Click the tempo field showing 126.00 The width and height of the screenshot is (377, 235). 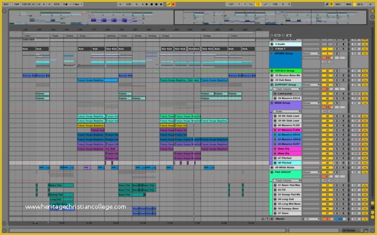tap(26, 4)
